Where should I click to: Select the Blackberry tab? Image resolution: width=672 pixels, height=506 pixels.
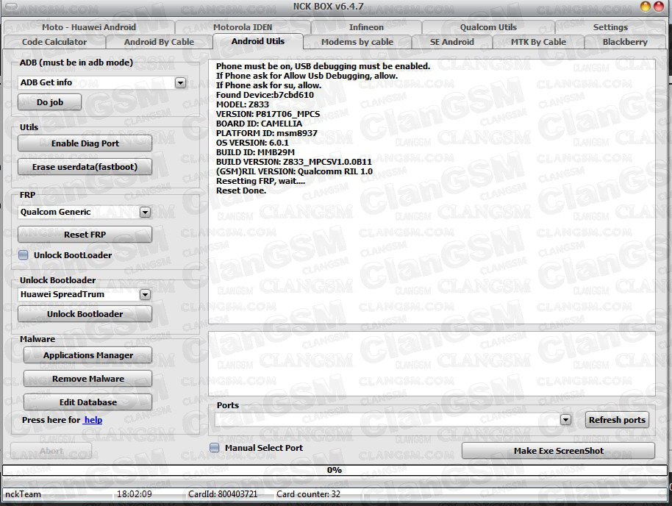625,42
